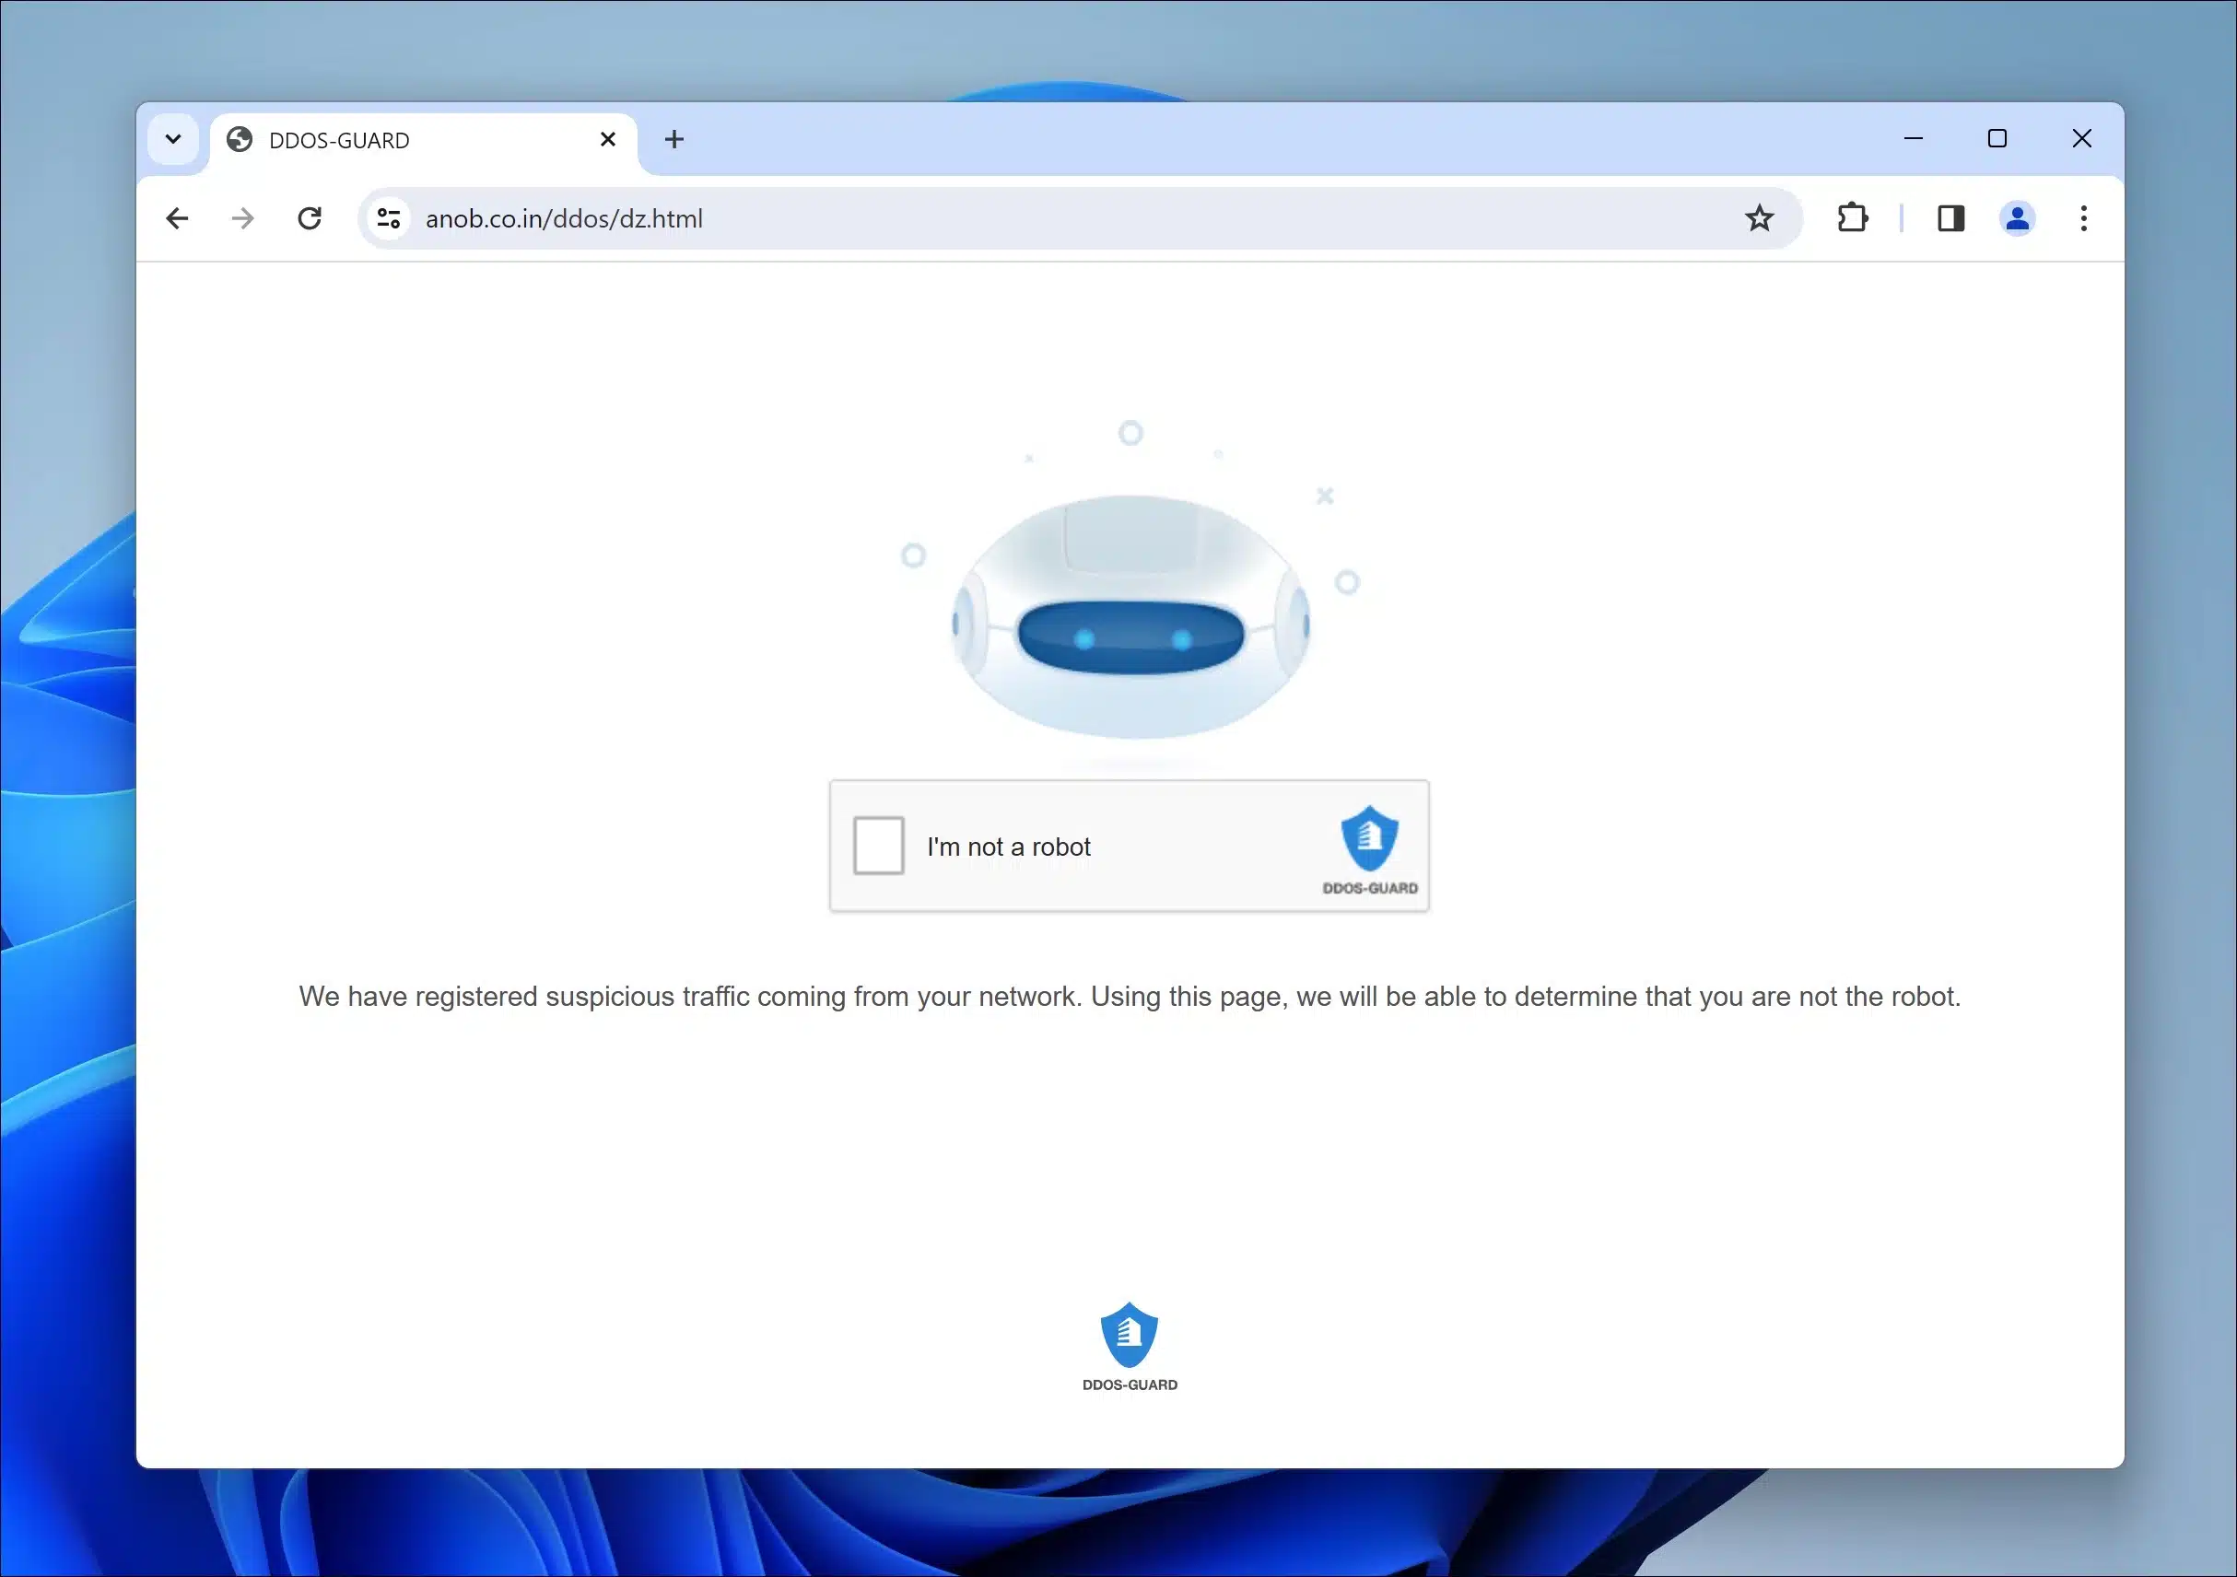
Task: Click the browser back arrow
Action: click(x=177, y=218)
